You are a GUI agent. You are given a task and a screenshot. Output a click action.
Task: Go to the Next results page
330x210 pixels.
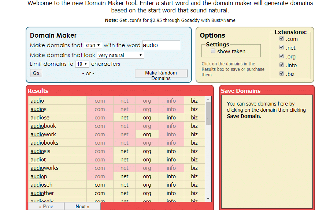click(x=82, y=206)
